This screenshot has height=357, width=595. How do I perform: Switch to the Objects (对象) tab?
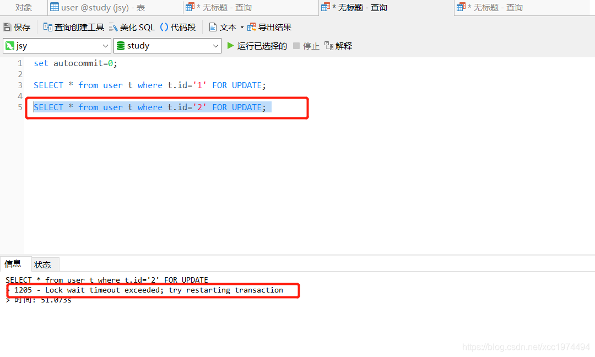point(24,8)
